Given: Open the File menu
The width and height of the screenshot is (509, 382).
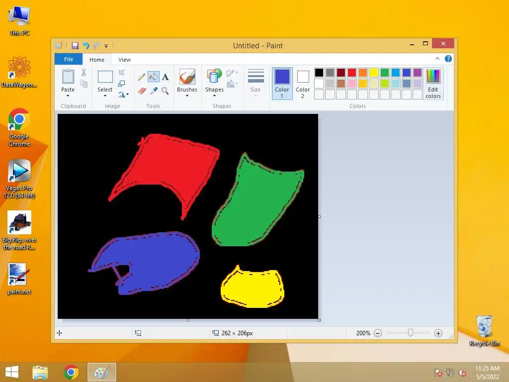Looking at the screenshot, I should [x=69, y=59].
